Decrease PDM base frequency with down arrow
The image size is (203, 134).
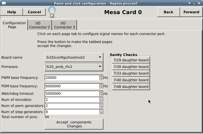point(101,88)
